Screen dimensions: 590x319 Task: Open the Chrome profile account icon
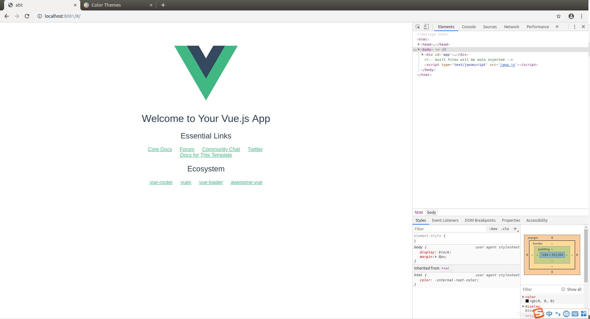tap(571, 16)
